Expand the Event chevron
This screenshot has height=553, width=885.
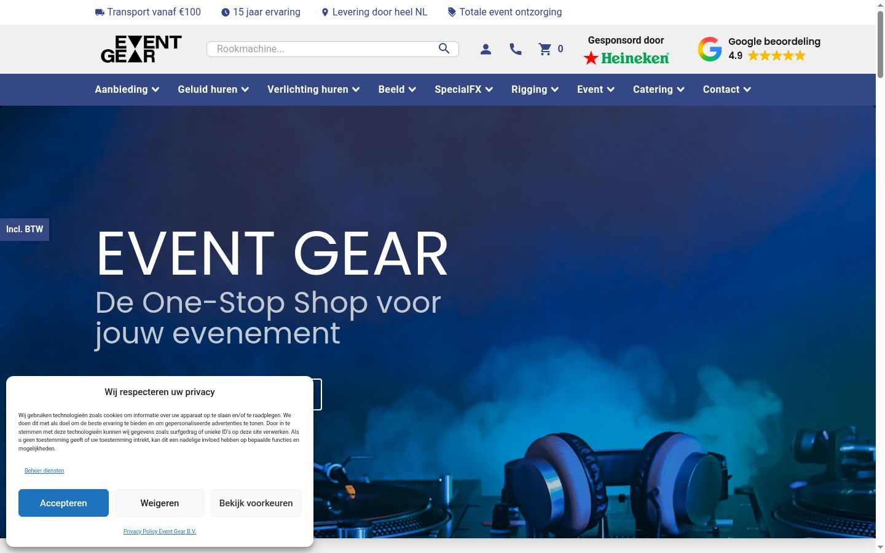tap(611, 90)
